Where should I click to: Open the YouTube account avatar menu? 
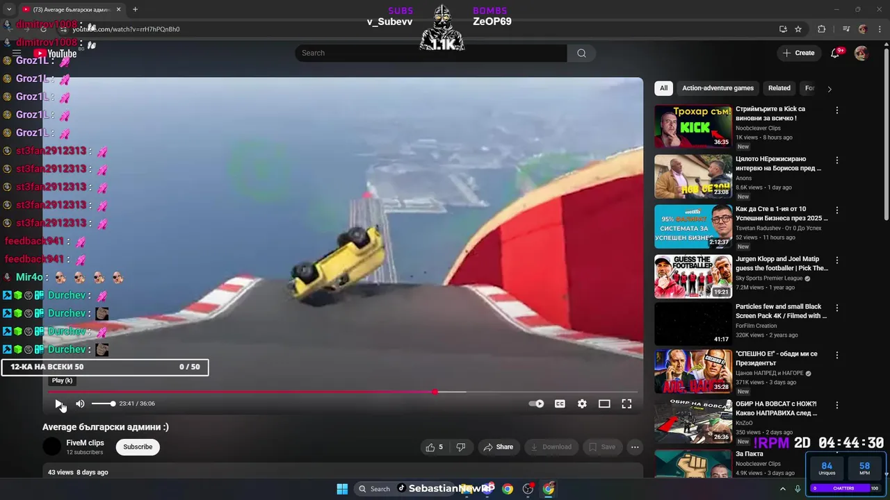tap(861, 53)
